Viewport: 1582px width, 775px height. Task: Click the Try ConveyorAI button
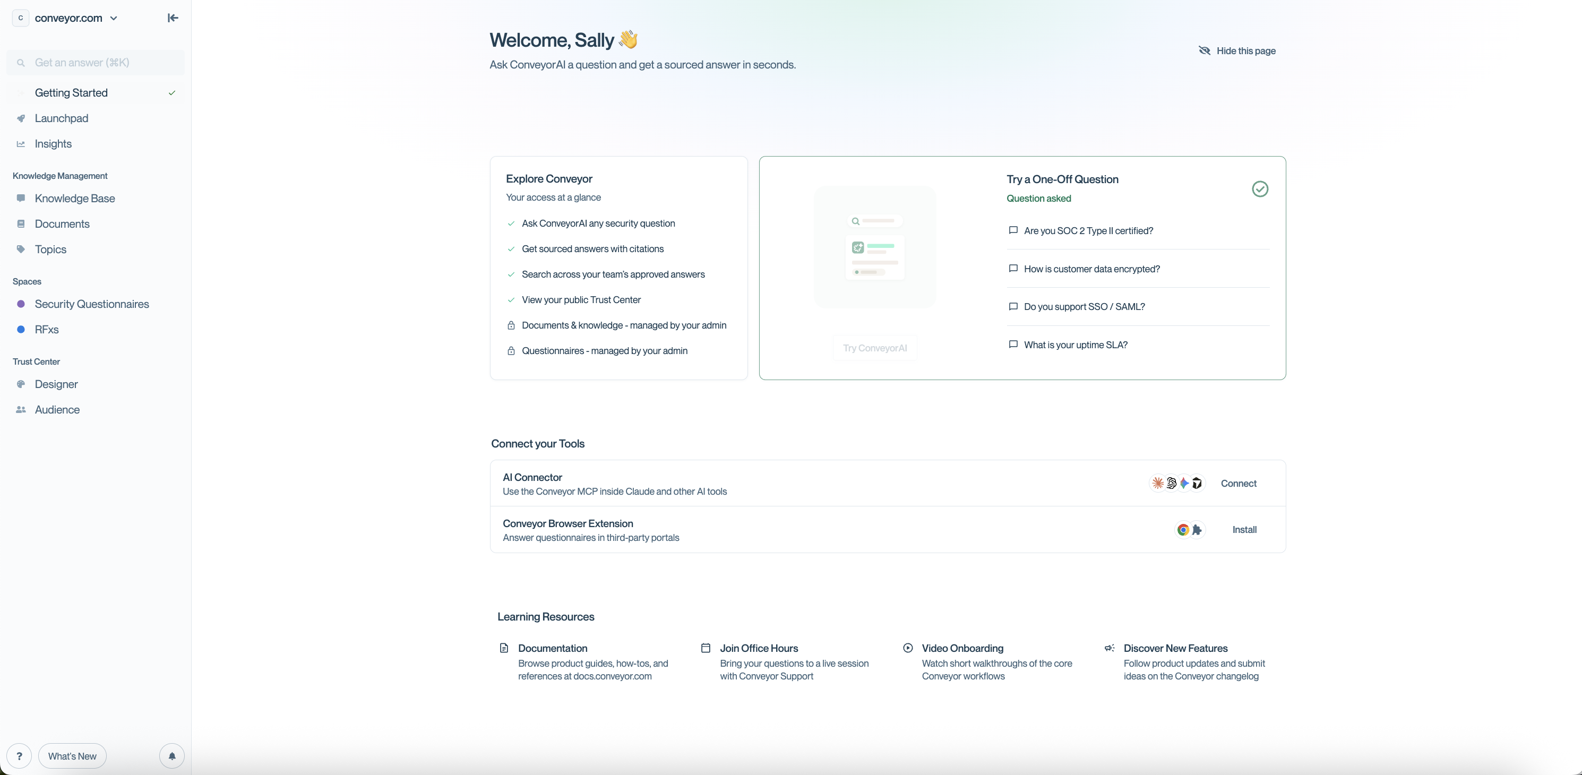pyautogui.click(x=874, y=348)
